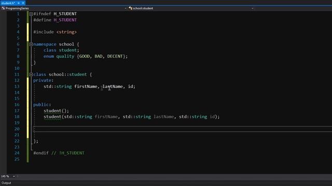
Task: Click the project icon beside ProgramingSeries
Action: tap(3, 8)
